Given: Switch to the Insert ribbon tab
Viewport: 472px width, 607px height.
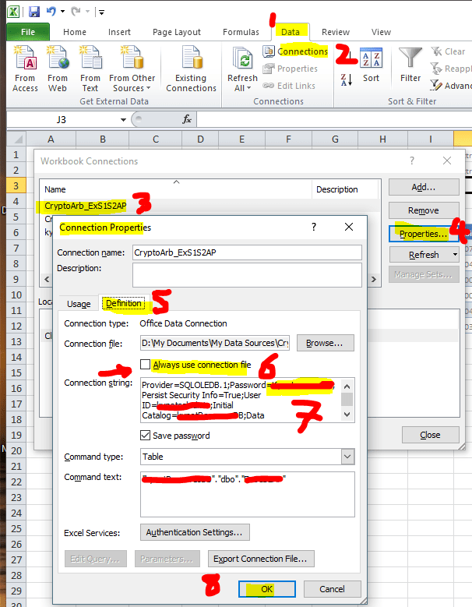Looking at the screenshot, I should (x=119, y=32).
